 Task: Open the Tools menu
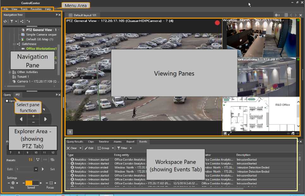[x=24, y=9]
